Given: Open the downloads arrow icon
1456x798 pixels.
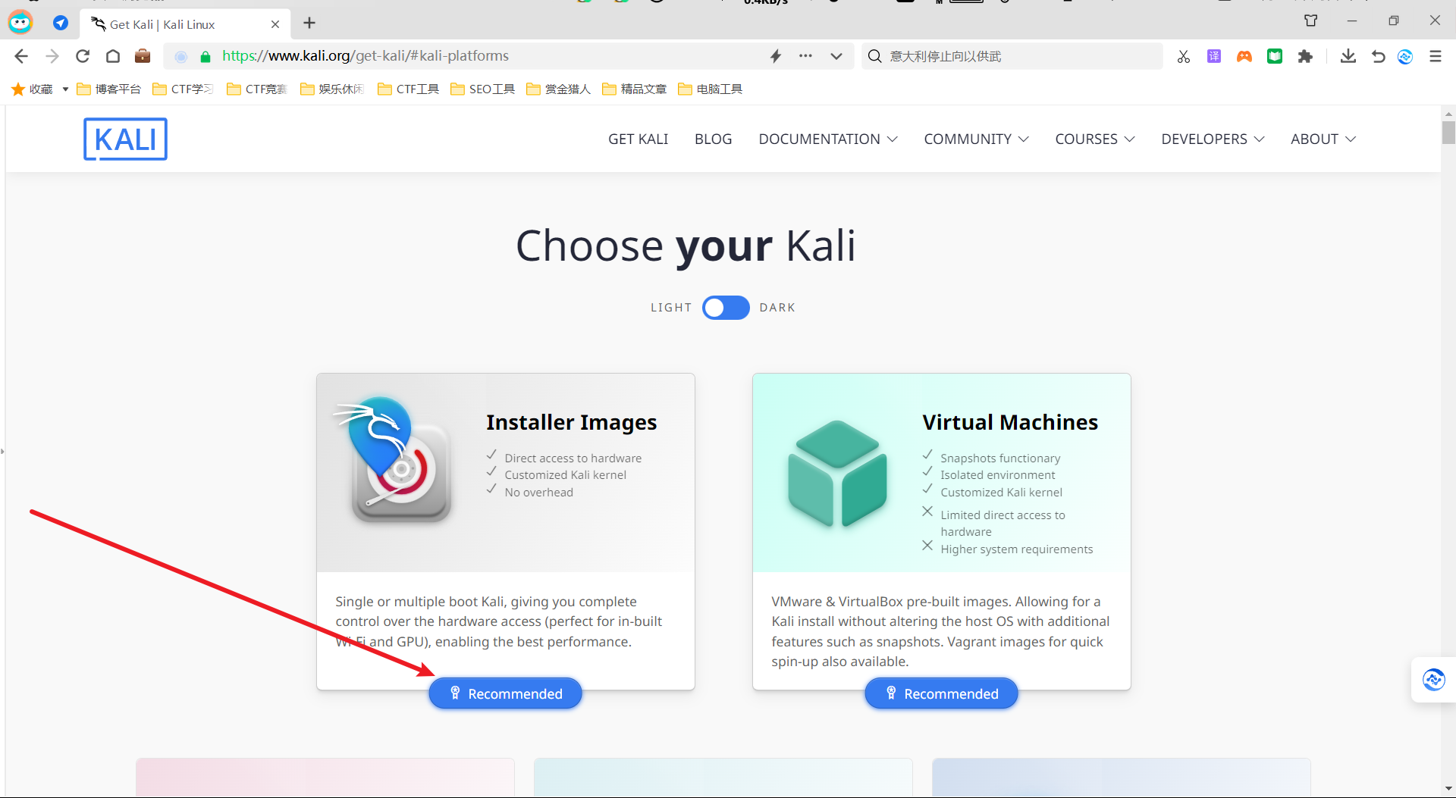Looking at the screenshot, I should pyautogui.click(x=1348, y=56).
